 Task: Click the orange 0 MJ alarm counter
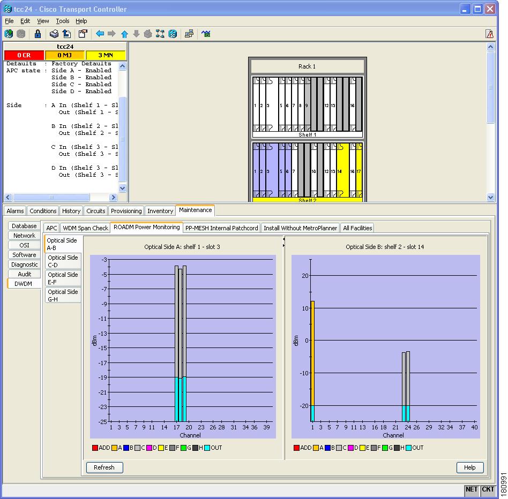(65, 55)
